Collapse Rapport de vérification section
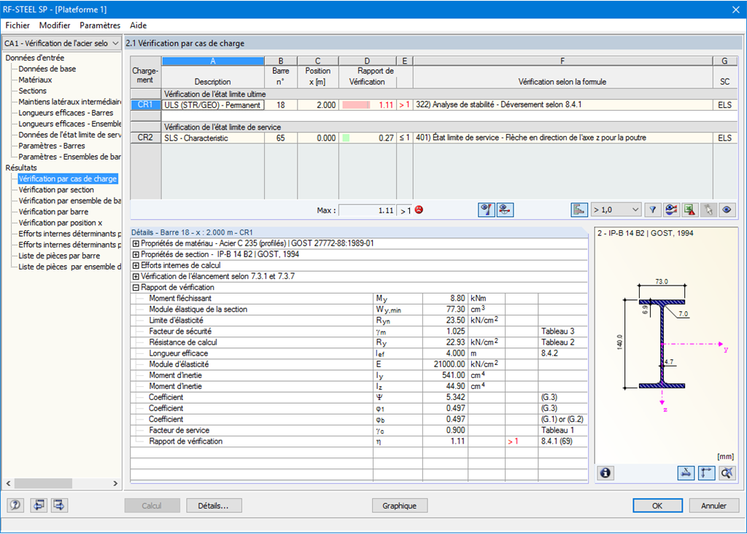The height and width of the screenshot is (534, 747). [136, 288]
